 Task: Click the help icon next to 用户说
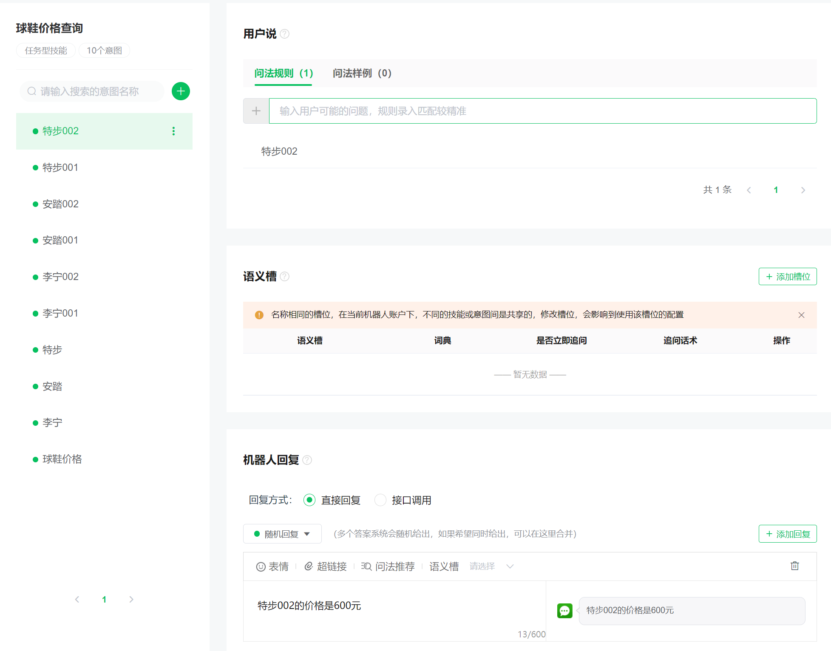285,34
